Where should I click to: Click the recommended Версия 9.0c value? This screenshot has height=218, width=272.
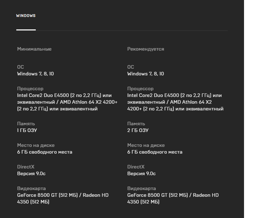(141, 173)
